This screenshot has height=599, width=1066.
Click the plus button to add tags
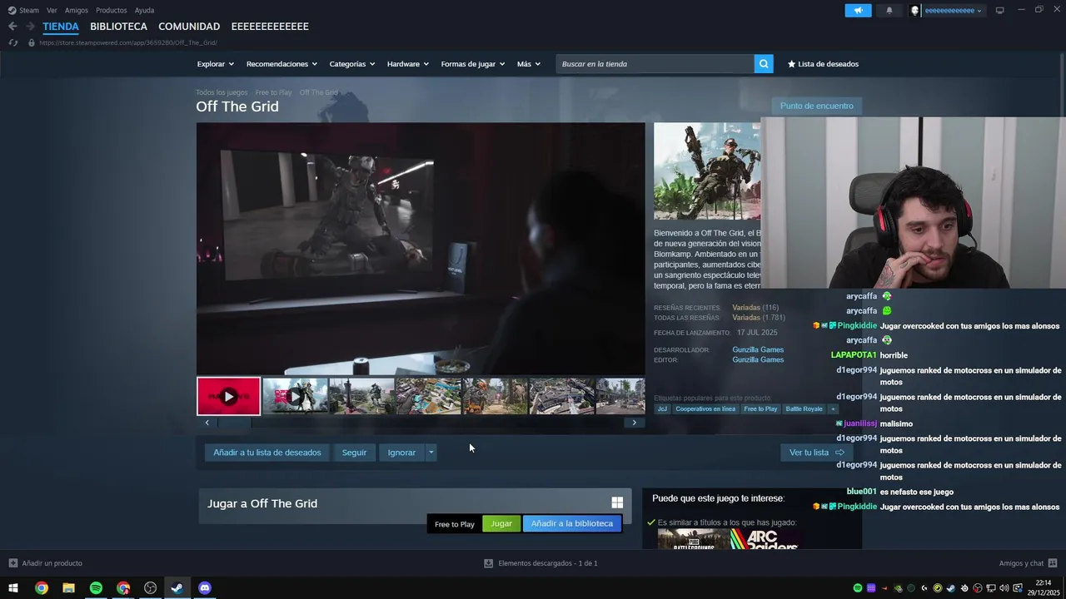[x=833, y=409]
